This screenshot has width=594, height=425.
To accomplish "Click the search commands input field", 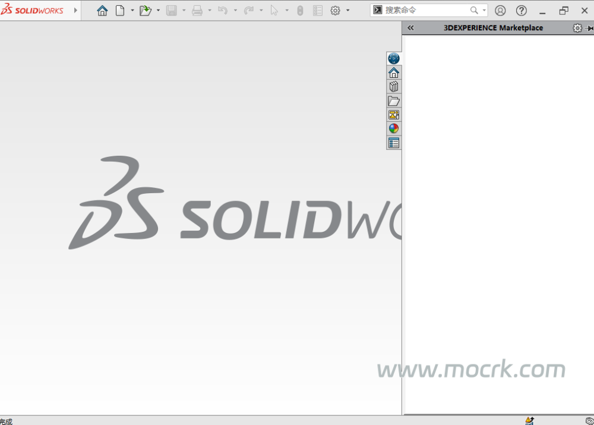I will click(425, 11).
